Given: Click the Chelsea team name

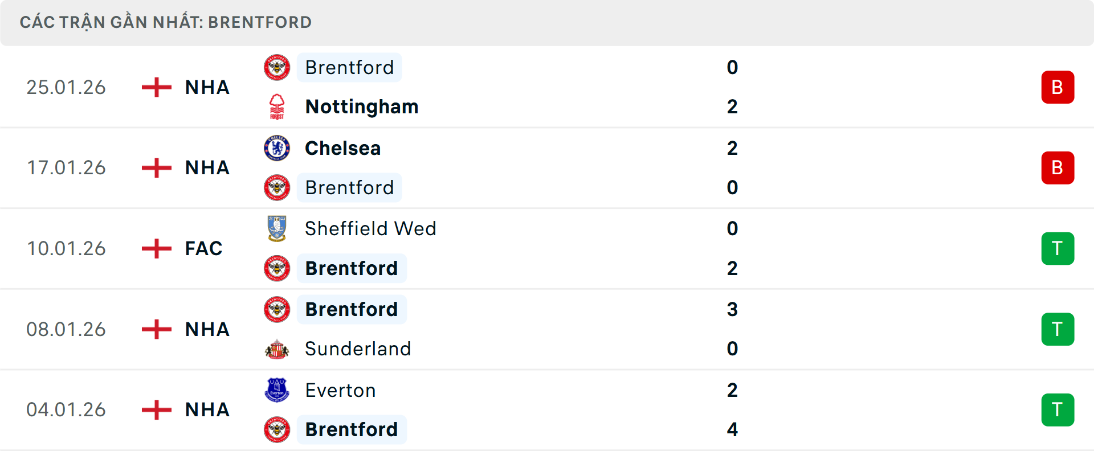Looking at the screenshot, I should 342,148.
